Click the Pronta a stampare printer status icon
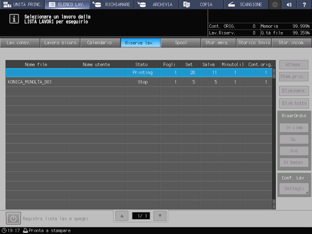312x234 pixels. [x=25, y=230]
